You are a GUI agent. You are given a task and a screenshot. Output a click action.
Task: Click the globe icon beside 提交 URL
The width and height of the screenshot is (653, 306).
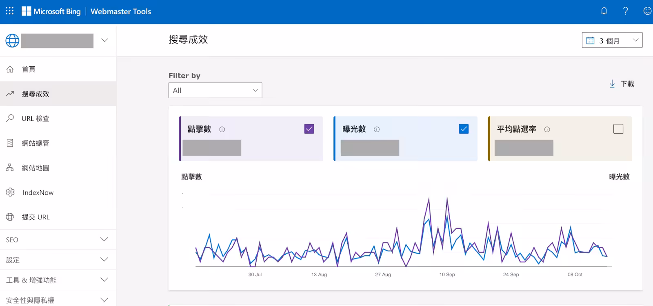tap(10, 217)
